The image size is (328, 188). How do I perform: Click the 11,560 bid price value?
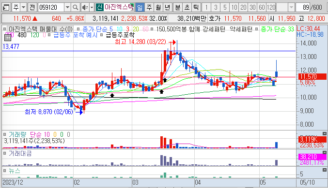click(x=257, y=18)
